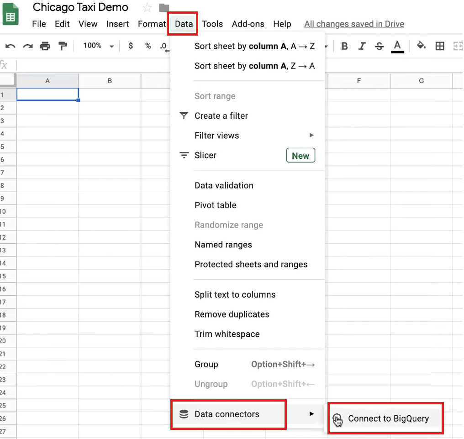Select Create a filter
The image size is (464, 439).
(248, 115)
